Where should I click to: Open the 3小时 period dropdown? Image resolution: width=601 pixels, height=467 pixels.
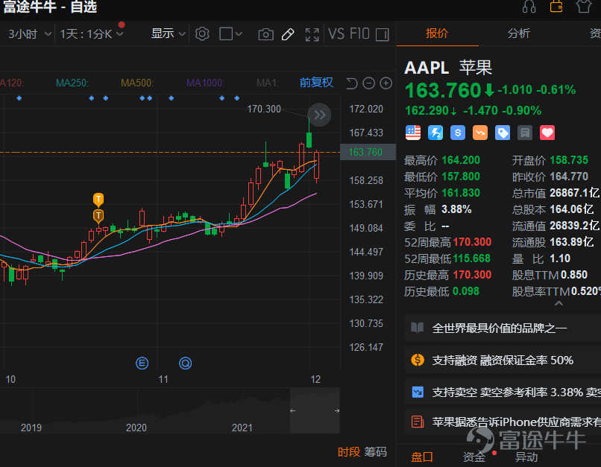pos(30,34)
